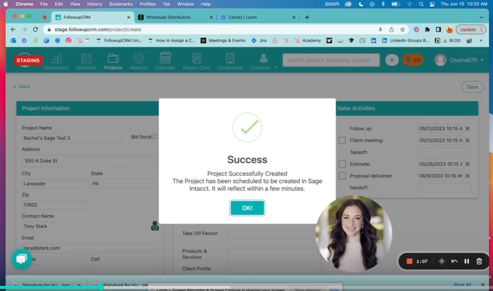Screen dimensions: 493x291
Task: Go to the Dashboard
Action: 56,61
